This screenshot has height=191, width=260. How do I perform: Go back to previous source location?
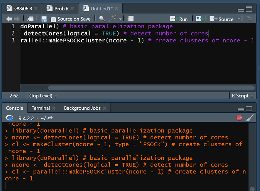tap(9, 19)
